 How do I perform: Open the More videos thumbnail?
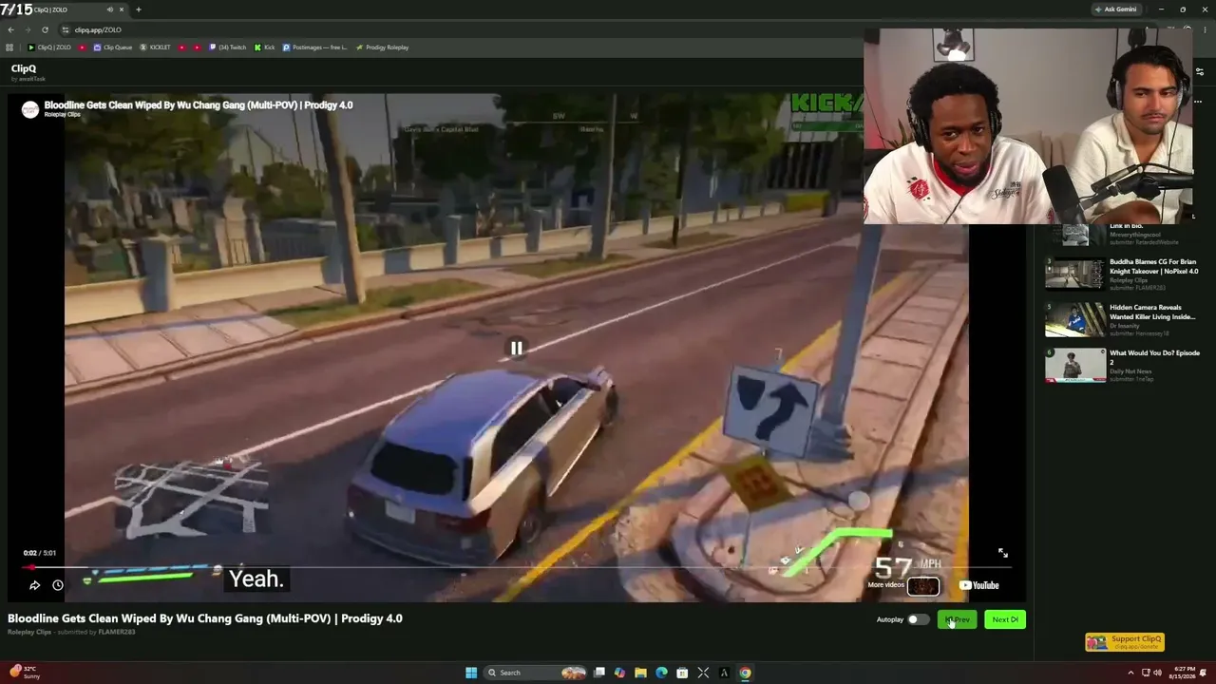coord(923,586)
